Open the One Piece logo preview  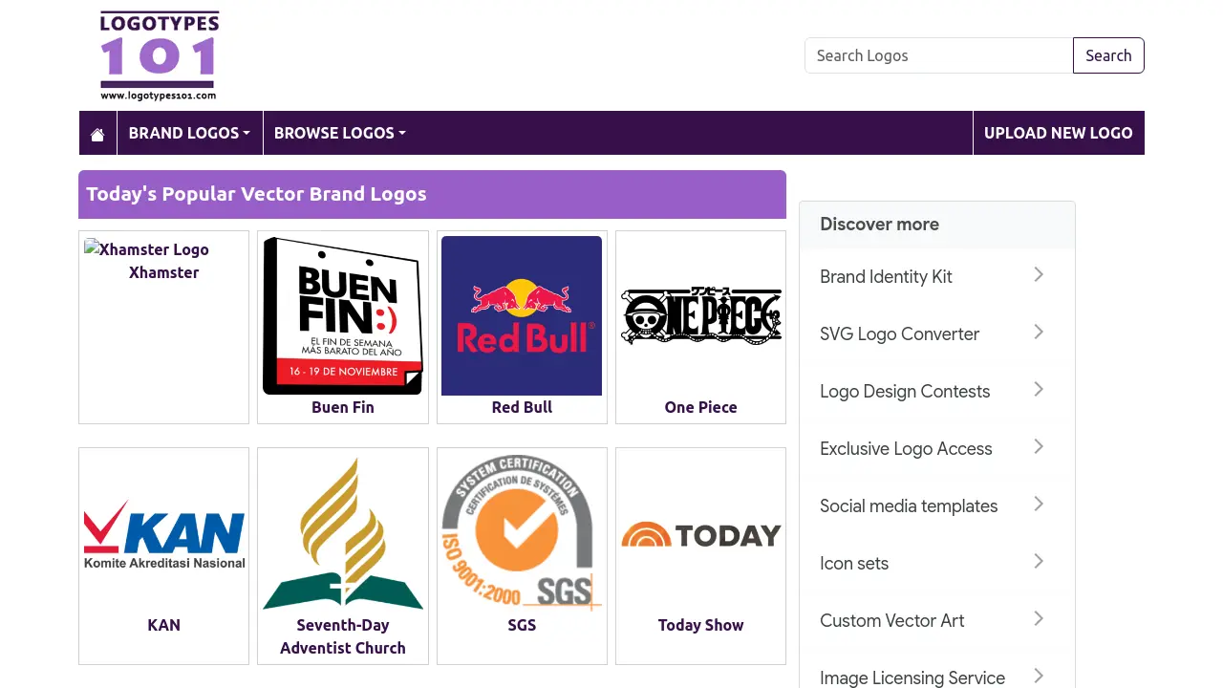pos(700,315)
